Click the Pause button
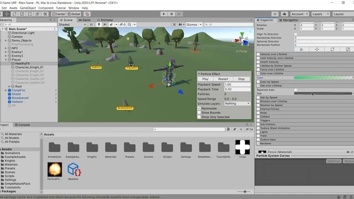354x199 pixels. [171, 14]
